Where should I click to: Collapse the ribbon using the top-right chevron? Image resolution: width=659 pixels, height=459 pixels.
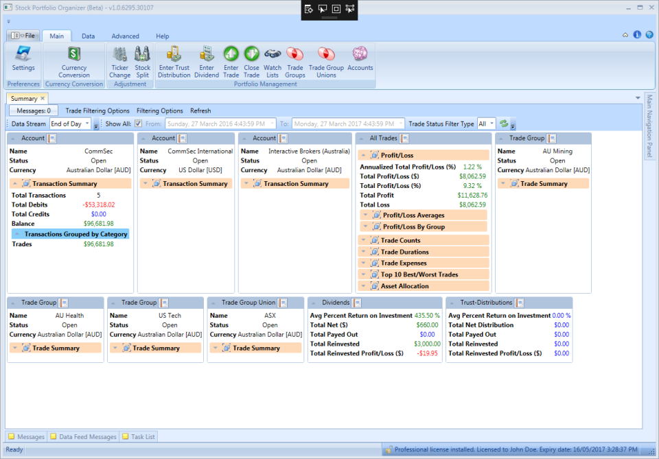point(625,34)
